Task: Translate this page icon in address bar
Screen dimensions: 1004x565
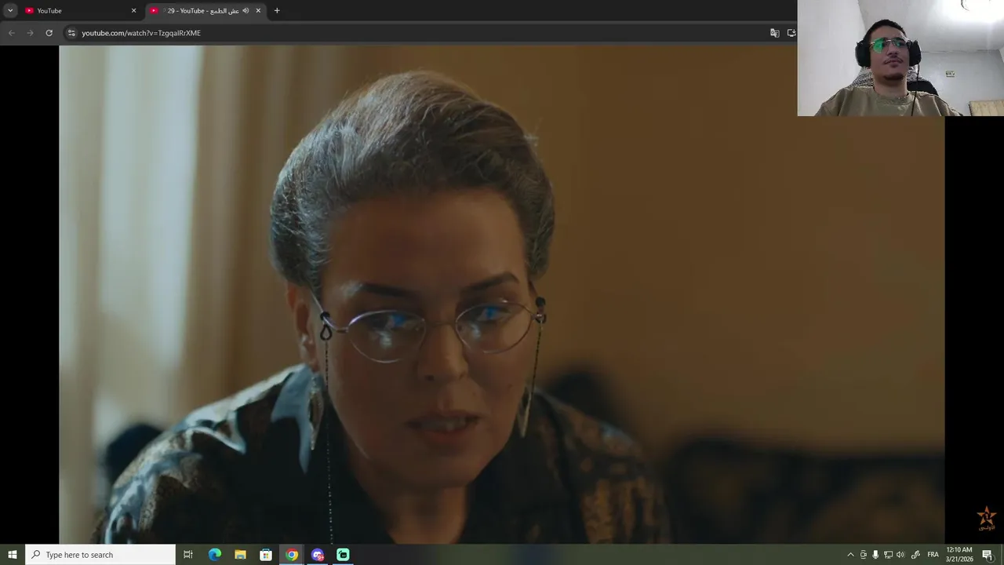Action: click(x=775, y=33)
